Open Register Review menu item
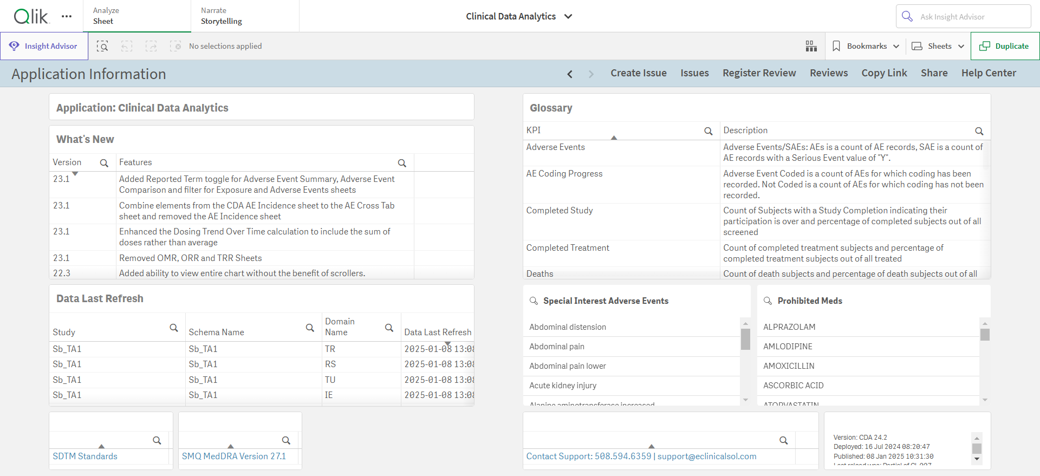Screen dimensions: 1040x476 pos(759,73)
